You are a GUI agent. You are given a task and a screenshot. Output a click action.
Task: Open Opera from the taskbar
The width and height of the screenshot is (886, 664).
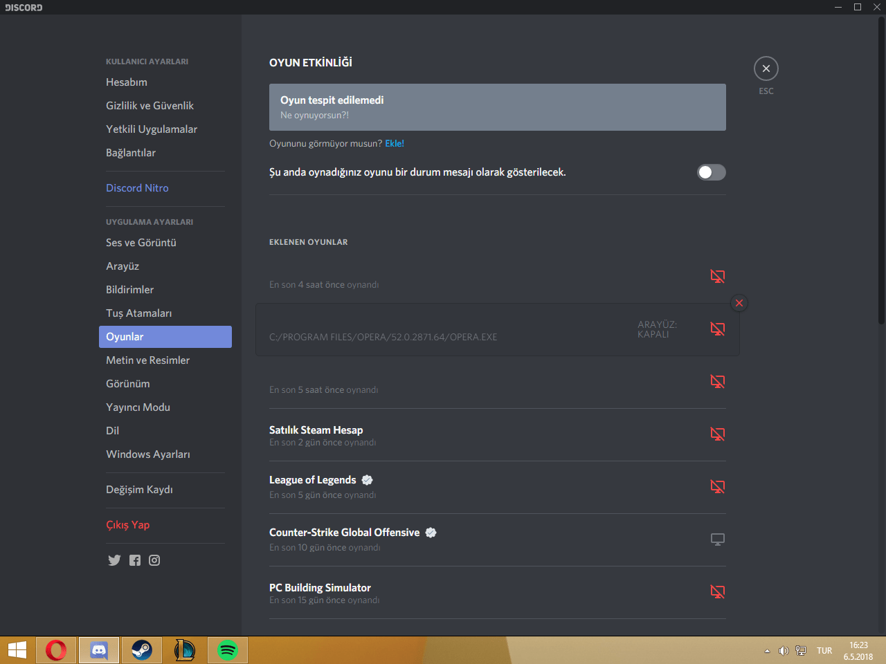[x=56, y=650]
